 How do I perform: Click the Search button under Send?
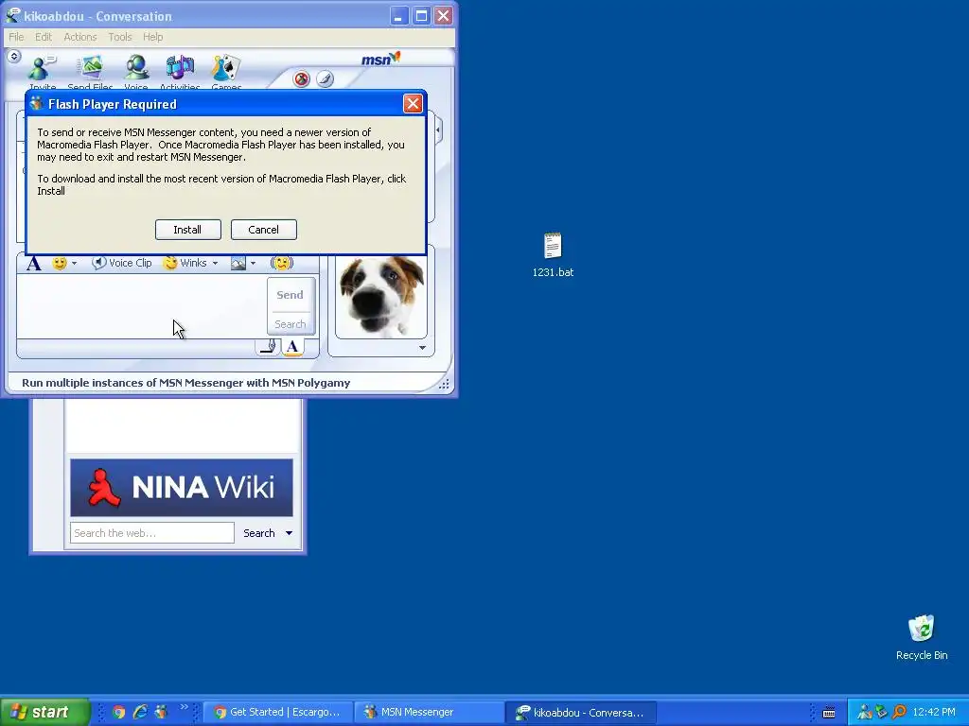tap(291, 324)
